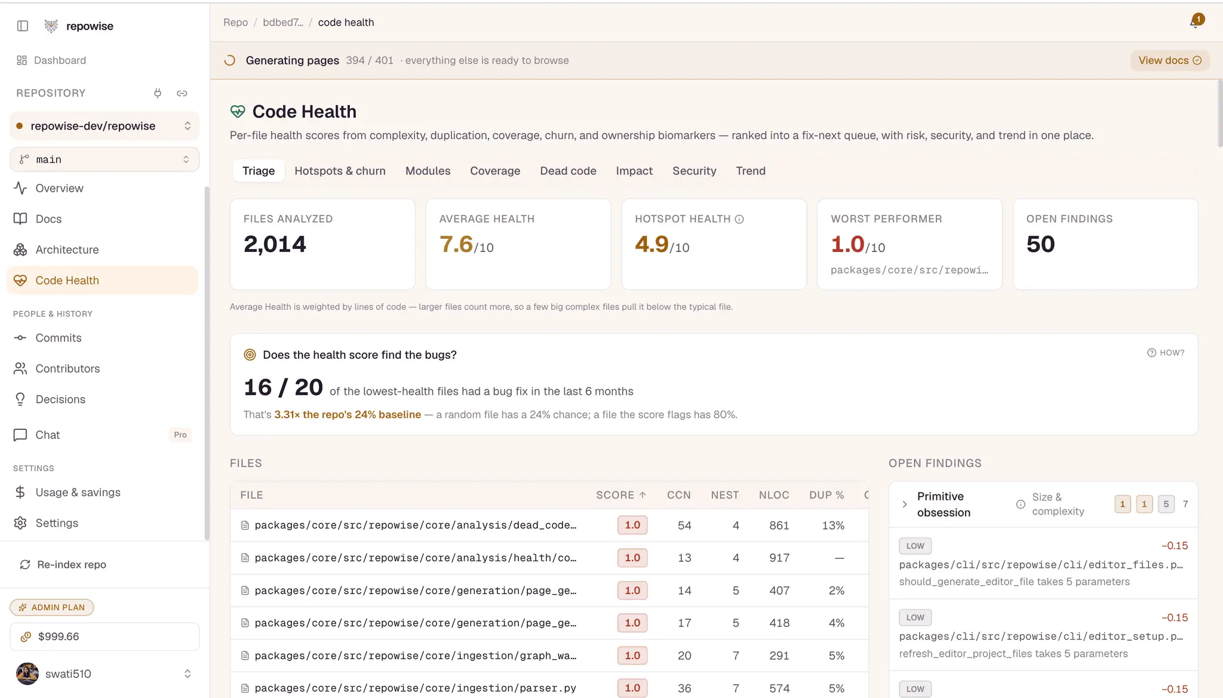This screenshot has height=698, width=1223.
Task: Open the Impact tab
Action: (x=634, y=171)
